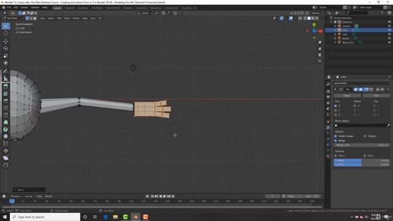
Task: Click the viewport zoom magnifier icon
Action: click(320, 42)
